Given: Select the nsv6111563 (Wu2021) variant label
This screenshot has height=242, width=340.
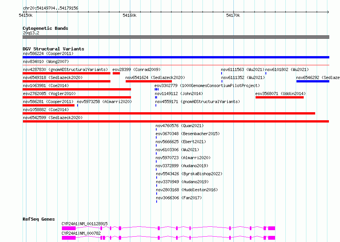Looking at the screenshot, I should (243, 69).
